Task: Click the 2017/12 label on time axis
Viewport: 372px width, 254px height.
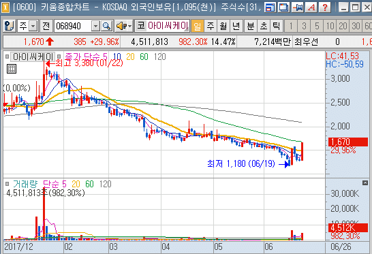Action: pos(19,247)
